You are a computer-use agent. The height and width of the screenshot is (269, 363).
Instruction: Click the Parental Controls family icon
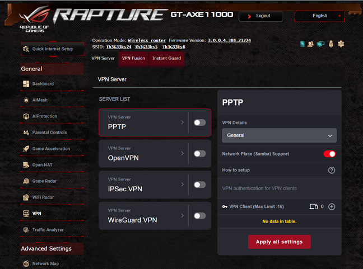(26, 133)
